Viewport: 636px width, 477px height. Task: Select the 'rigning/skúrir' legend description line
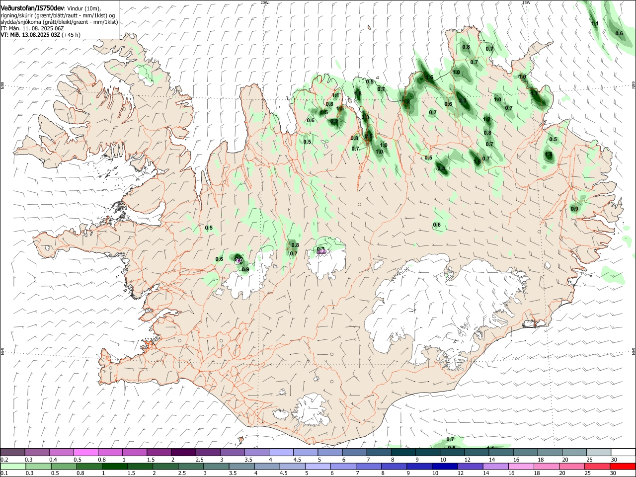58,15
